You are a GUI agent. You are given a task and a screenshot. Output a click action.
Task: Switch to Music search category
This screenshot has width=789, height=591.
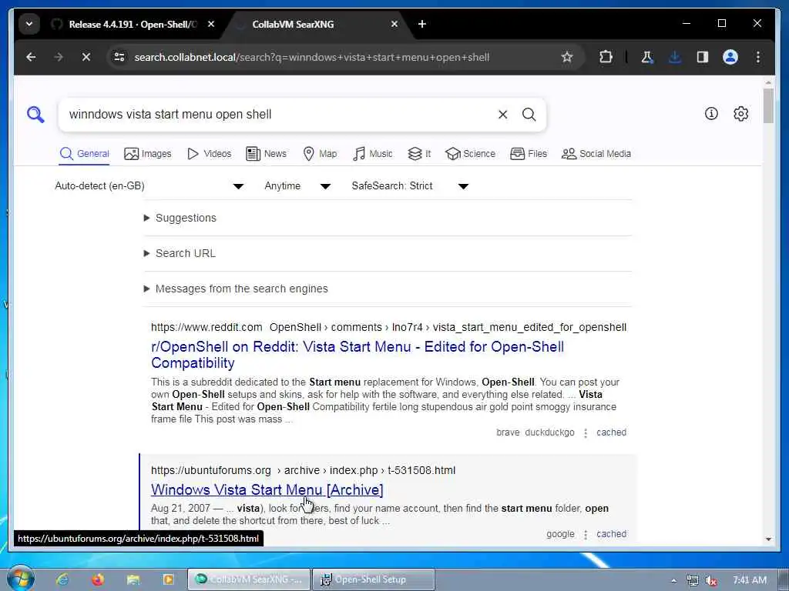coord(372,154)
